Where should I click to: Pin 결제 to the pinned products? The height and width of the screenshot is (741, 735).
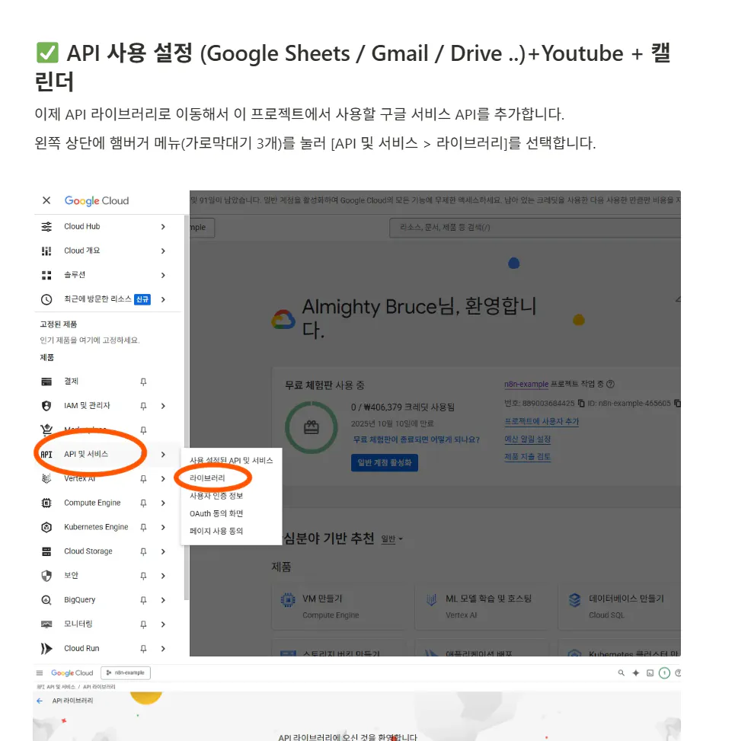click(x=143, y=382)
